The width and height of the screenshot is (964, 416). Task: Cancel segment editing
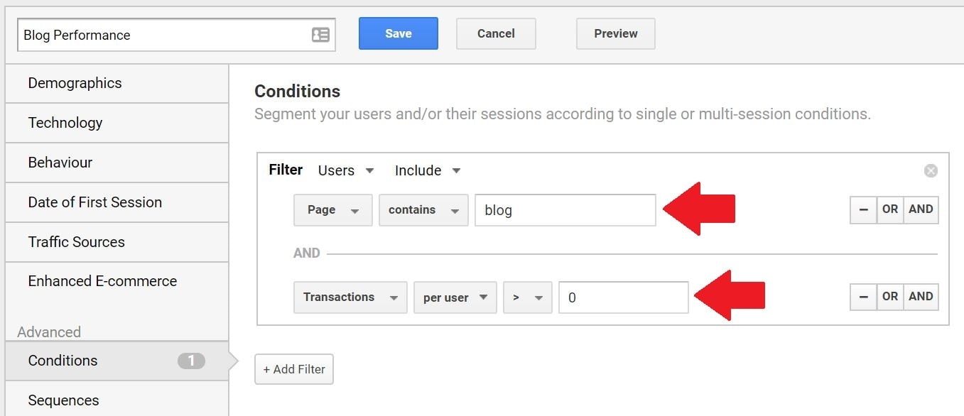tap(495, 33)
